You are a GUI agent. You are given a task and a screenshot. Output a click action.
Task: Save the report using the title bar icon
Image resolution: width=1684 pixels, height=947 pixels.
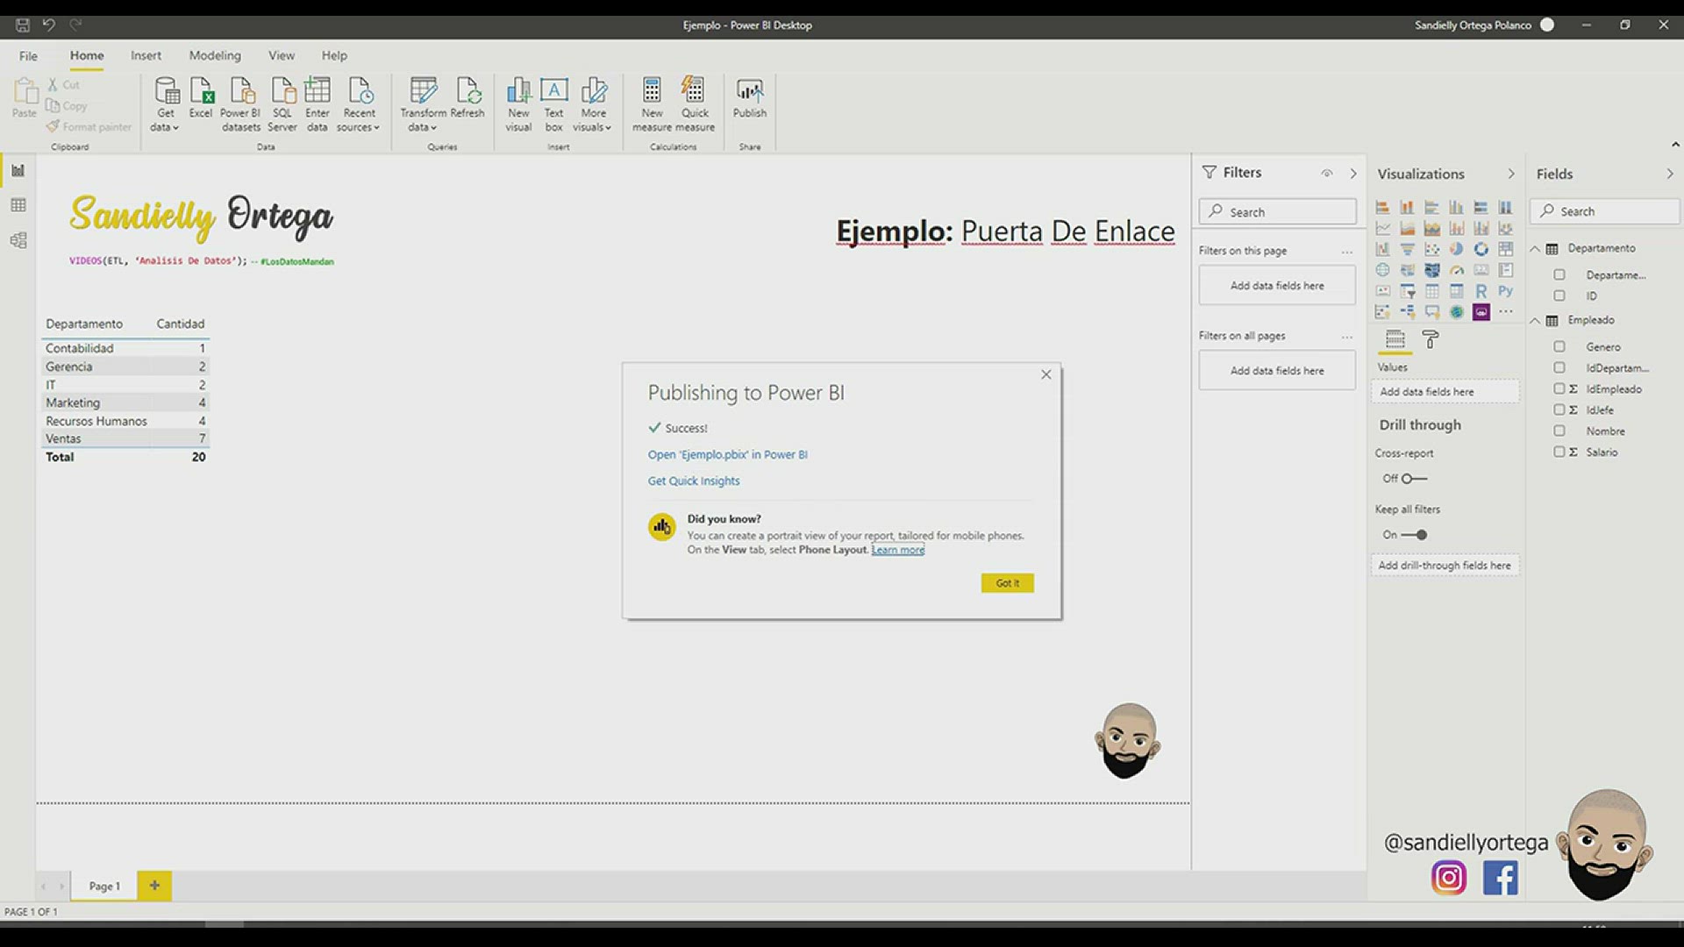(23, 25)
